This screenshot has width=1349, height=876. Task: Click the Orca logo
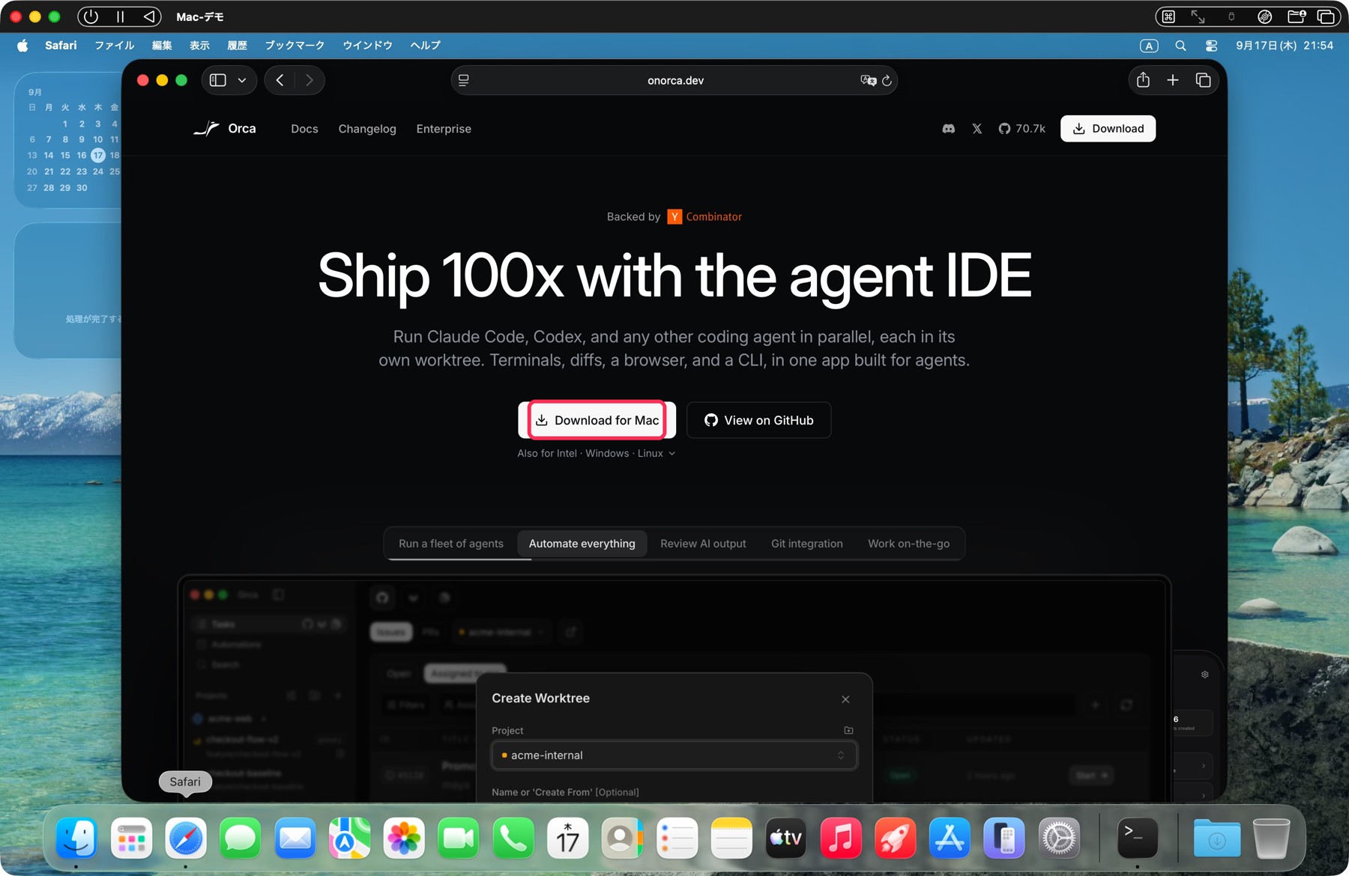pos(225,129)
